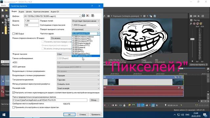Open the hamburger menu on the red audio track

[x=182, y=88]
